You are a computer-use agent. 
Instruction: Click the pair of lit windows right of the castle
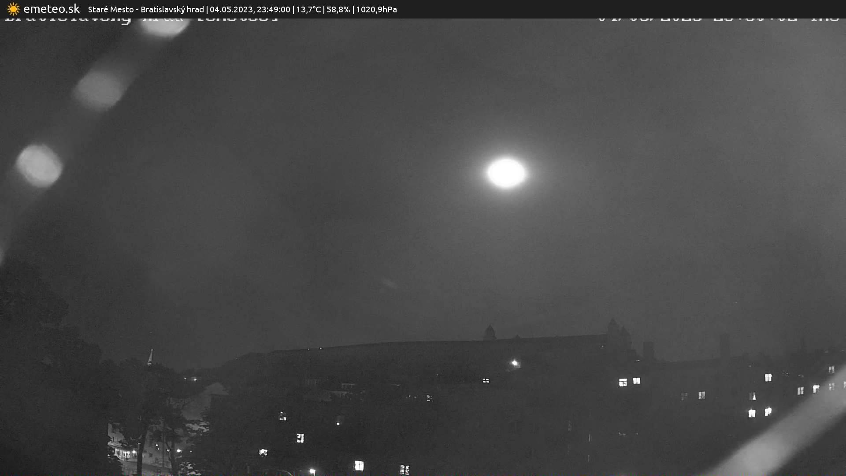point(629,382)
